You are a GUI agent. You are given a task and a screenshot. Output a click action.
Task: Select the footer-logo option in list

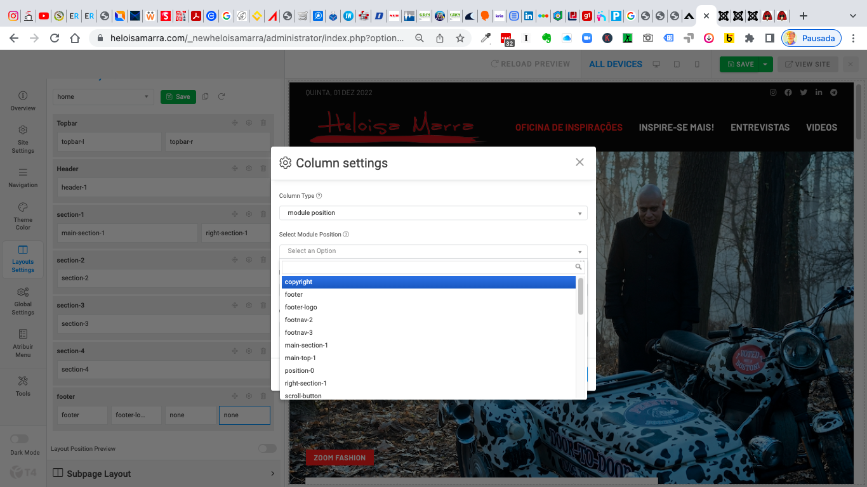coord(301,307)
